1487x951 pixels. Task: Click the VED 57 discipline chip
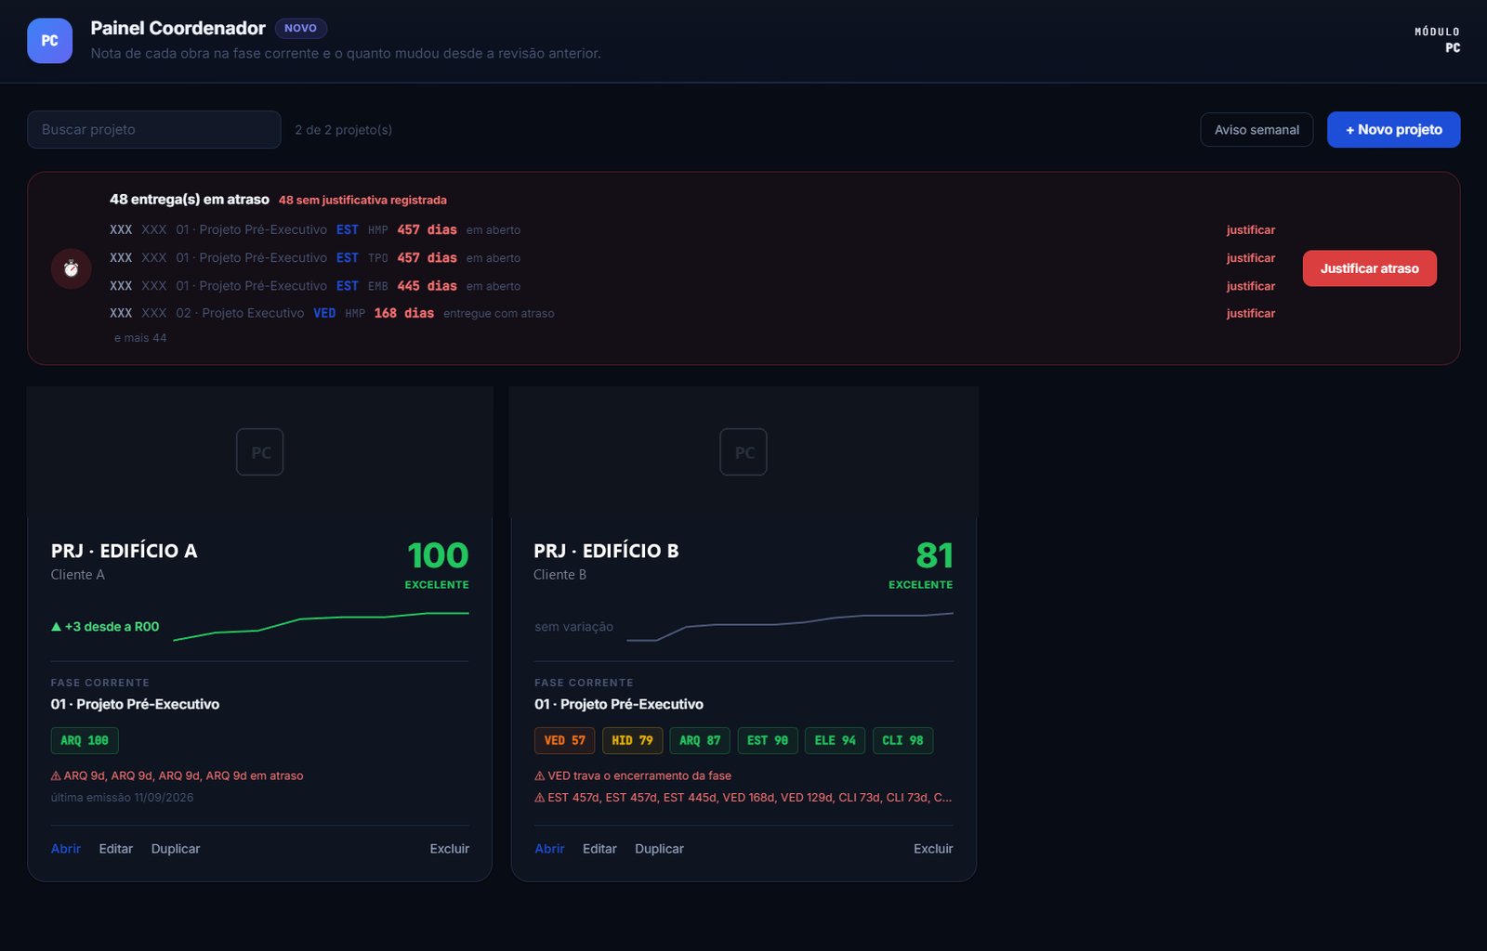click(565, 740)
